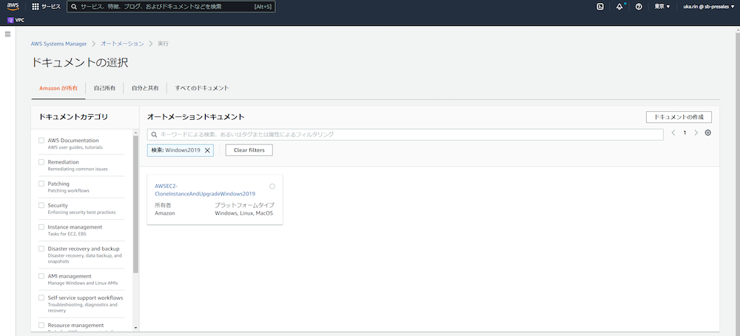This screenshot has width=740, height=336.
Task: Click page number 1 in pagination
Action: [x=684, y=133]
